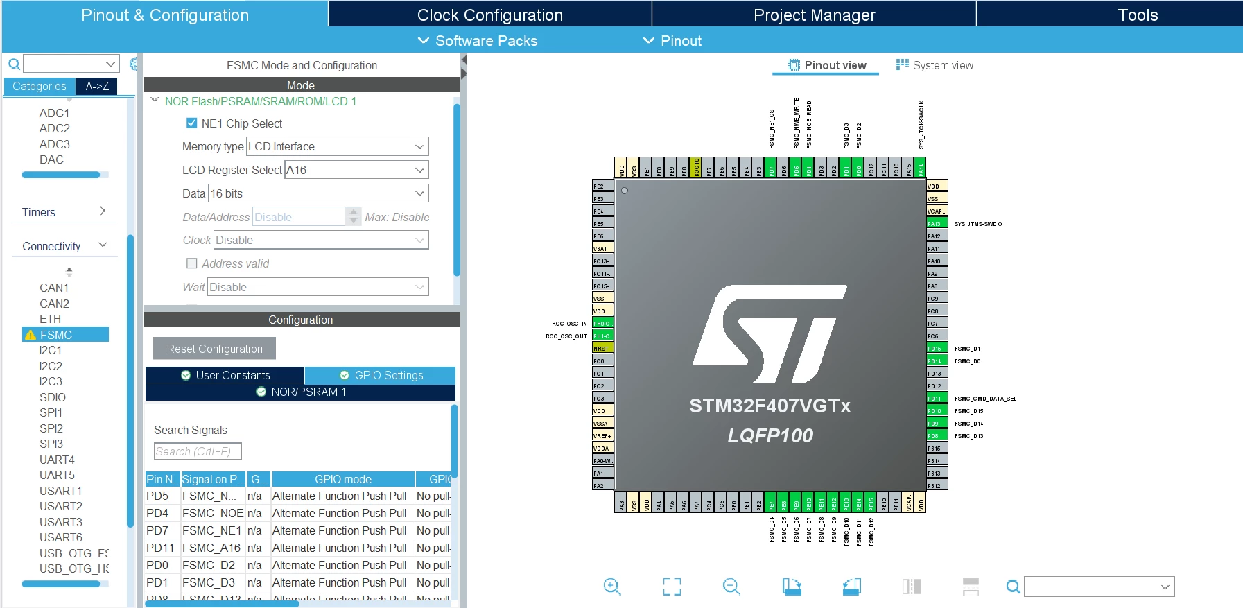Click the sort arrows above CAN1
Viewport: 1243px width, 608px height.
pyautogui.click(x=69, y=272)
